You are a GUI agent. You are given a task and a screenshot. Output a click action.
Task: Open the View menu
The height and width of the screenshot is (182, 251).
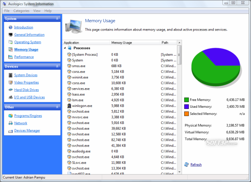pyautogui.click(x=37, y=11)
